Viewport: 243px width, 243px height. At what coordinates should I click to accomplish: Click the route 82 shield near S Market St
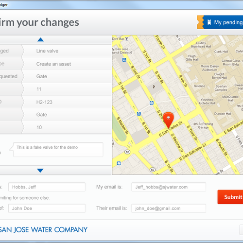127,152
